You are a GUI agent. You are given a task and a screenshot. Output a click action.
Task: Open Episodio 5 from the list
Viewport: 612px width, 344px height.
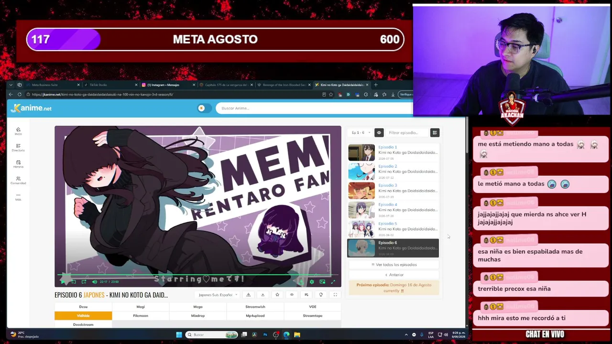393,229
